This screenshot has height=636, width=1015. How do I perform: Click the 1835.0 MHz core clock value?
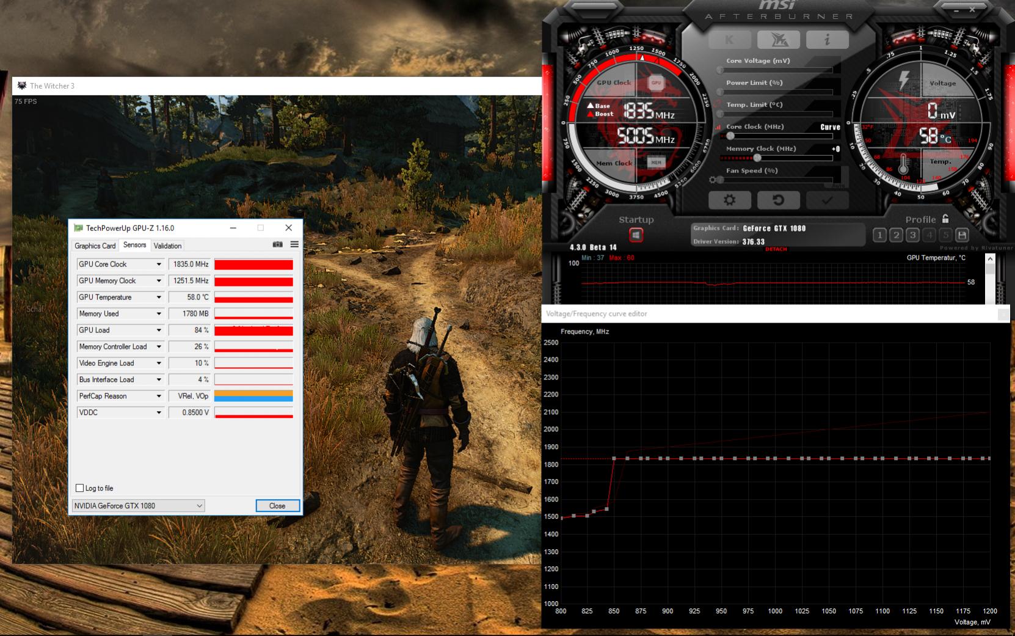[x=189, y=265]
